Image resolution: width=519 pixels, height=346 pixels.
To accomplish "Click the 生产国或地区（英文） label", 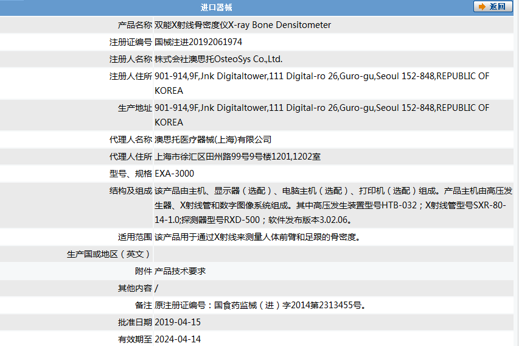I will pyautogui.click(x=110, y=254).
